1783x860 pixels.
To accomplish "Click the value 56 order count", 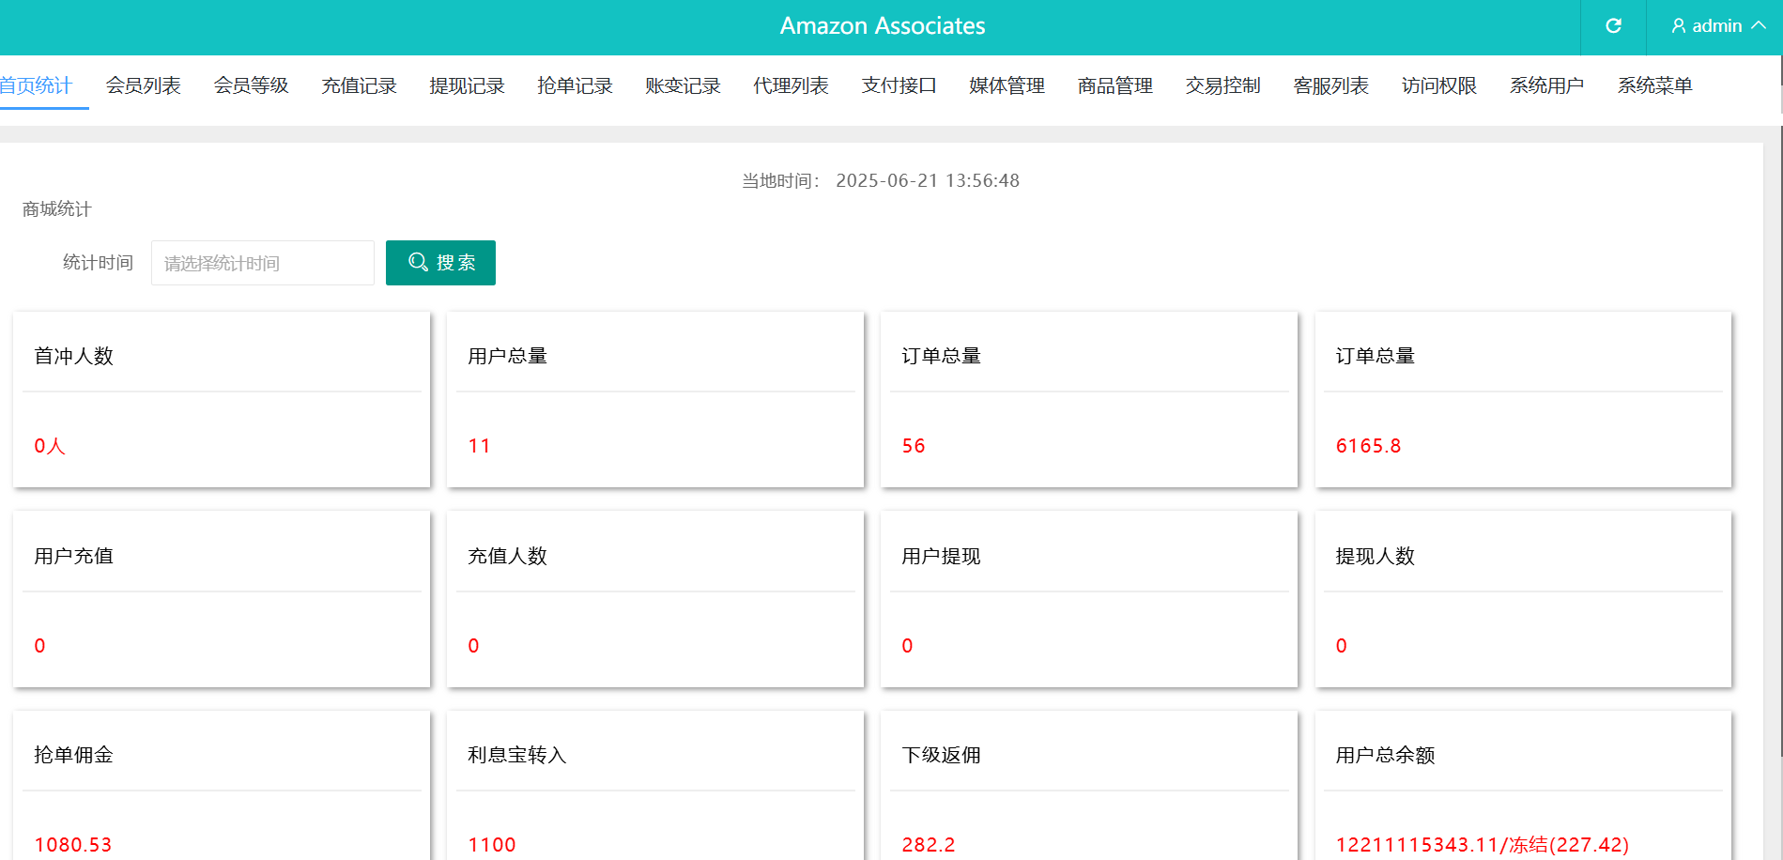I will (x=914, y=446).
